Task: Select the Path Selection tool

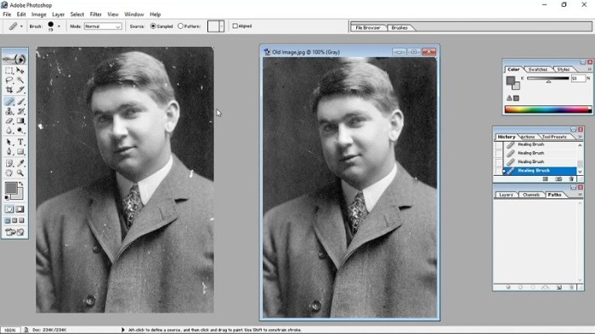Action: 9,142
